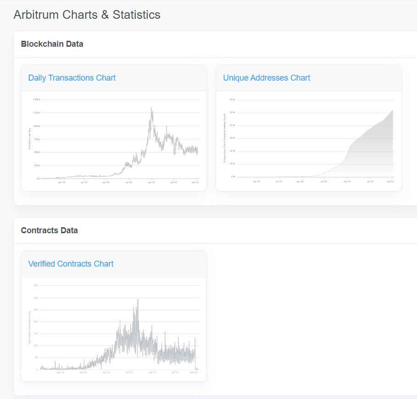The width and height of the screenshot is (417, 399).
Task: Click the Contracts Data section heading
Action: [x=50, y=230]
